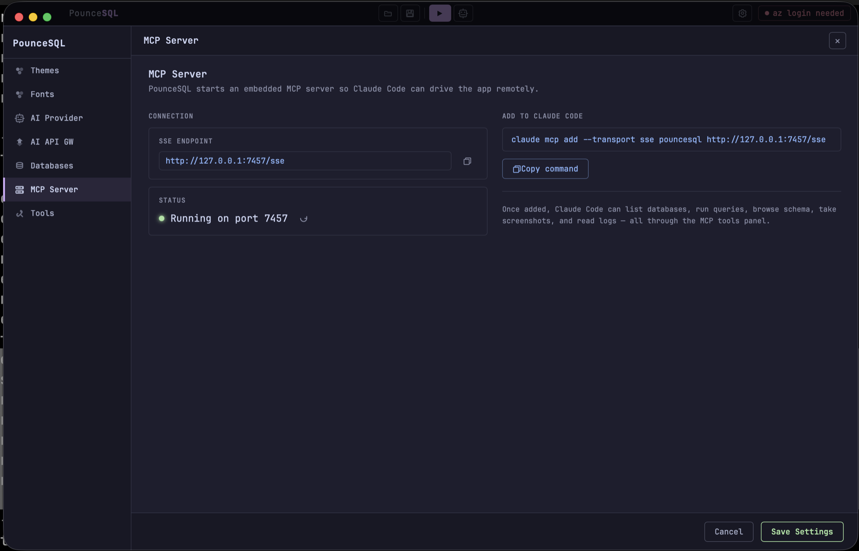Click the Tools wrench icon
Image resolution: width=859 pixels, height=551 pixels.
19,213
